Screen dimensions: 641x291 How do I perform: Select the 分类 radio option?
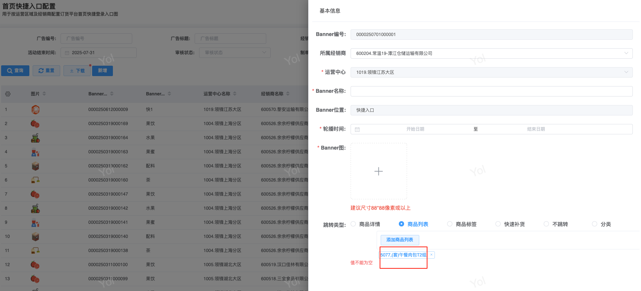tap(595, 224)
